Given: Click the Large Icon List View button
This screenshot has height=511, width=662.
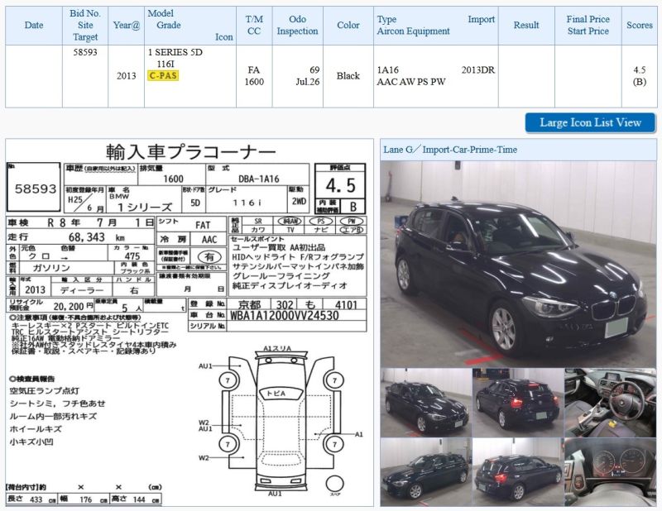Looking at the screenshot, I should (x=590, y=123).
